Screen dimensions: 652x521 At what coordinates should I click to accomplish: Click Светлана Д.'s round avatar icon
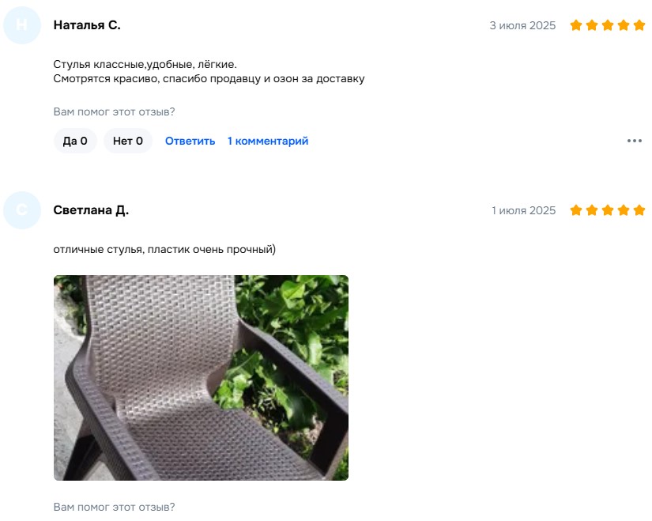[x=22, y=210]
